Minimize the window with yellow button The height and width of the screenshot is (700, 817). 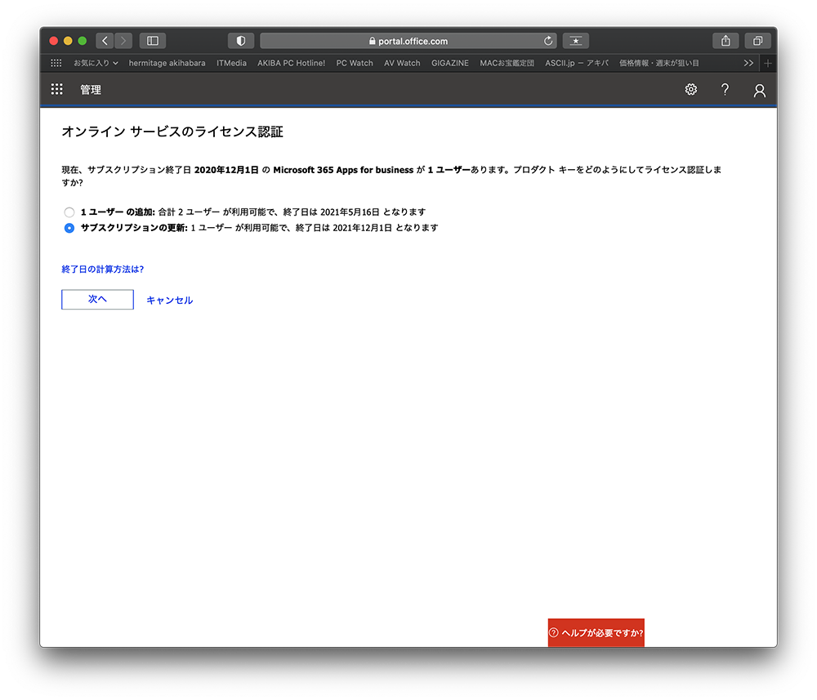(68, 41)
